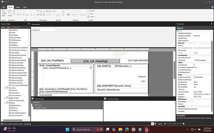This screenshot has height=133, width=214.
Task: Click the Merge cells button
Action: (91, 11)
